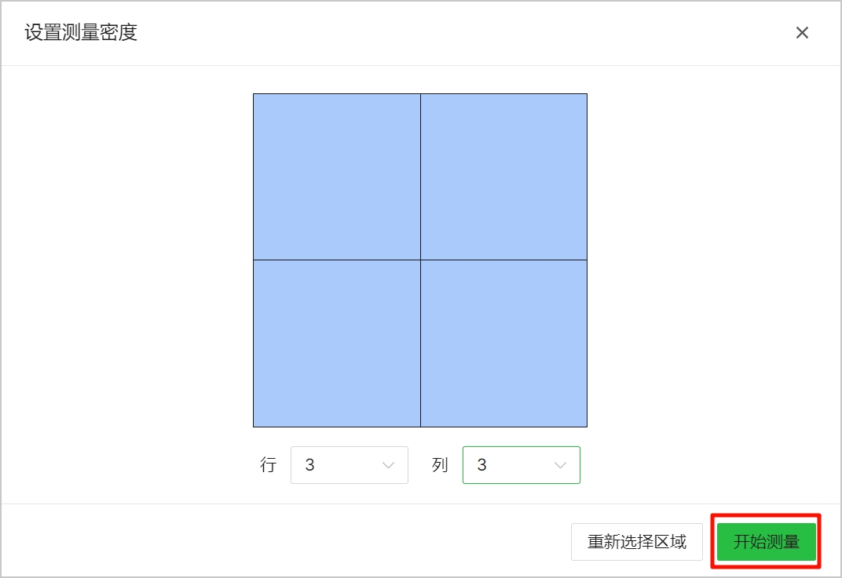Expand the chevron arrow in the 行 selector
842x578 pixels.
click(388, 465)
